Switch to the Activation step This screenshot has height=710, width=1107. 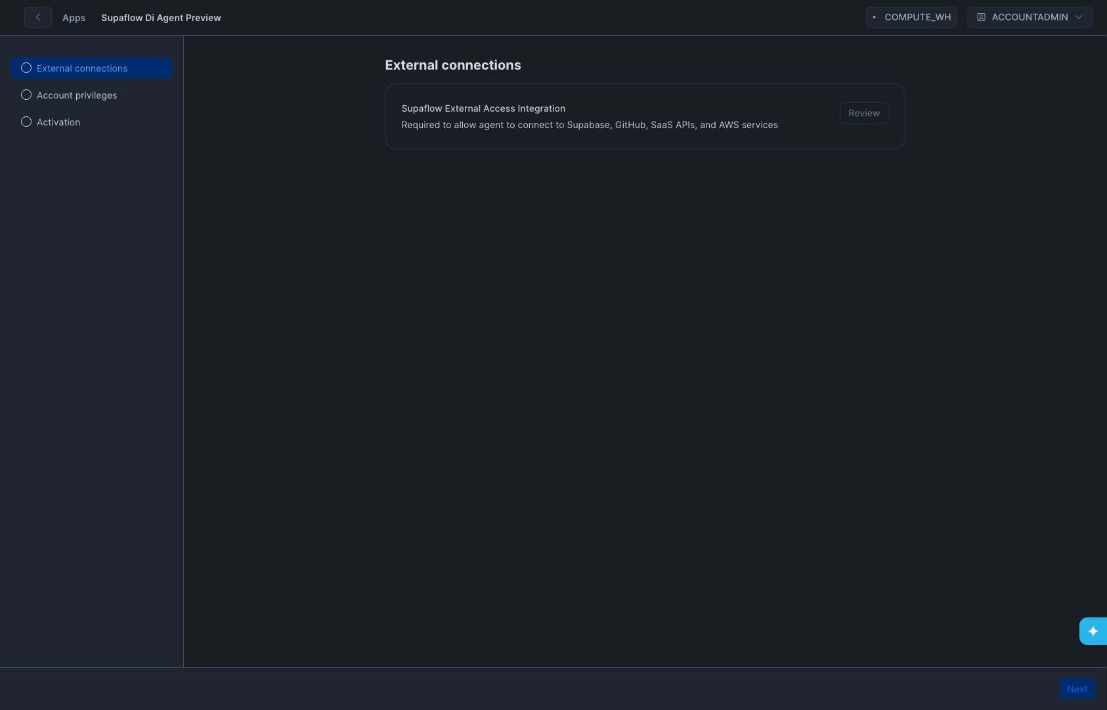tap(58, 122)
